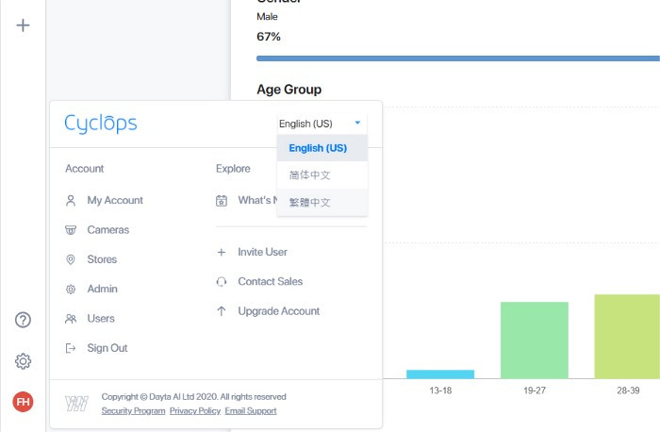The image size is (660, 432).
Task: Click the Contact Sales headset icon
Action: click(222, 282)
